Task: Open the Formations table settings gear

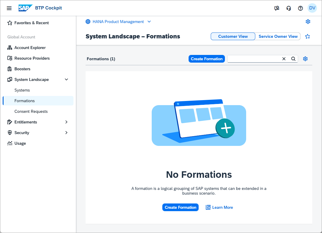Action: click(x=305, y=59)
